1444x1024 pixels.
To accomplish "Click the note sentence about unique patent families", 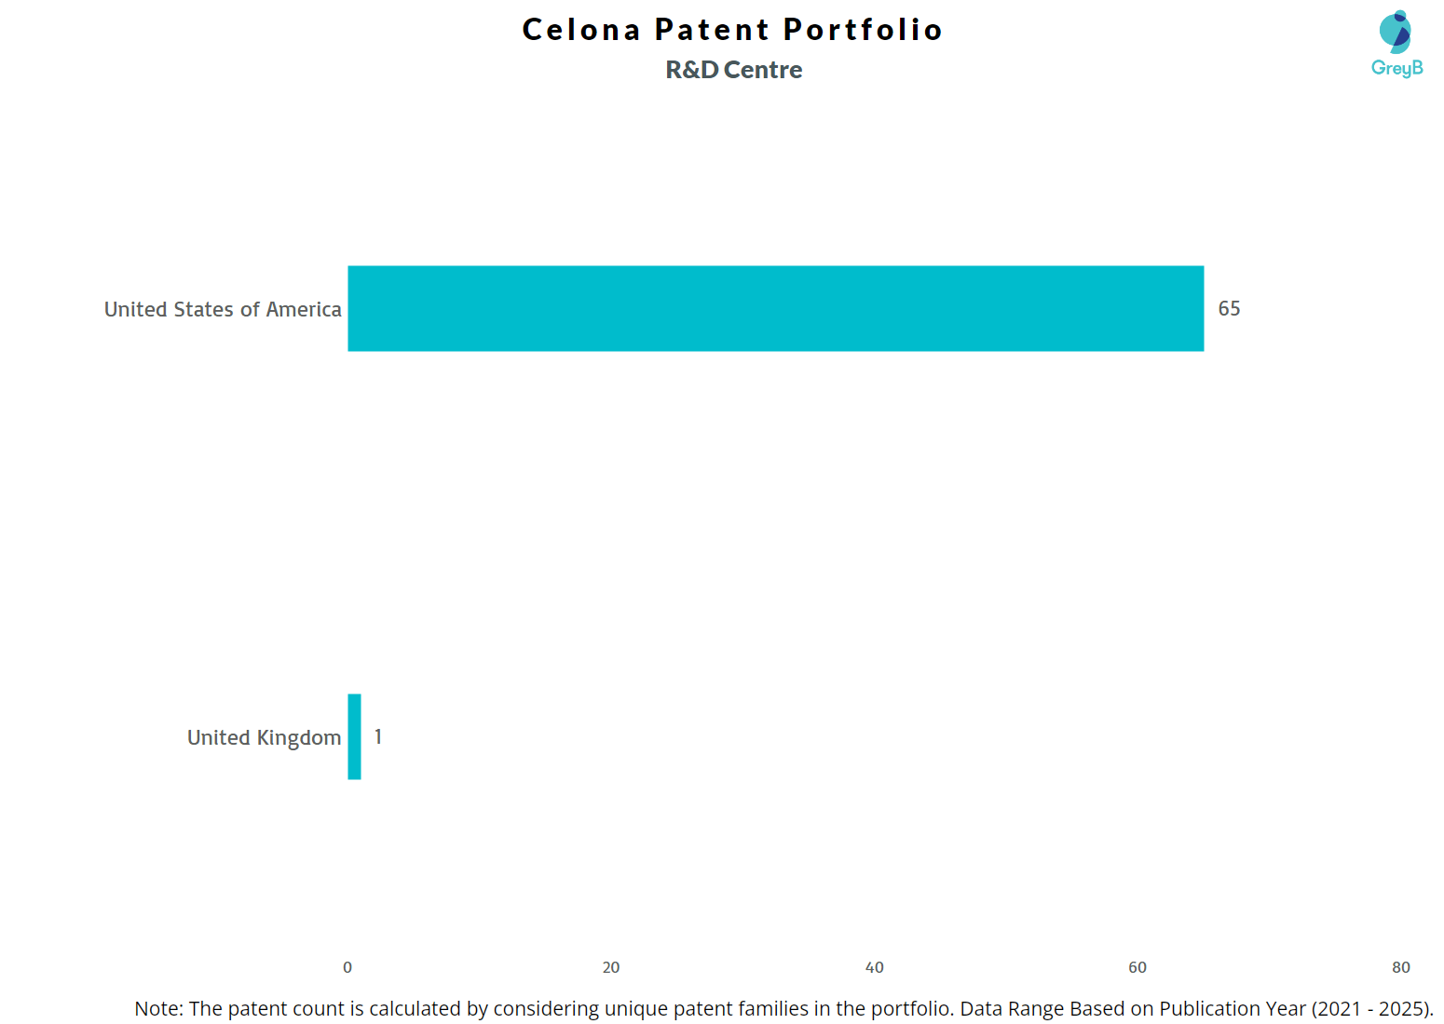I will point(570,1008).
